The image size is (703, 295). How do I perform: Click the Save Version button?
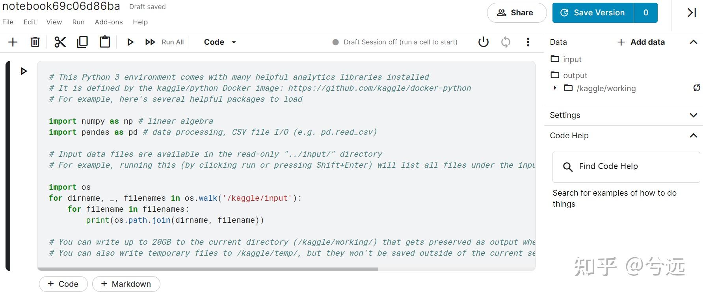[x=593, y=13]
